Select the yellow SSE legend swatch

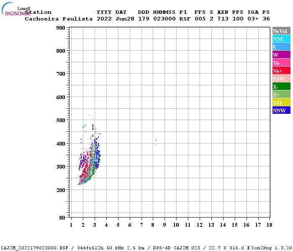coord(281,102)
